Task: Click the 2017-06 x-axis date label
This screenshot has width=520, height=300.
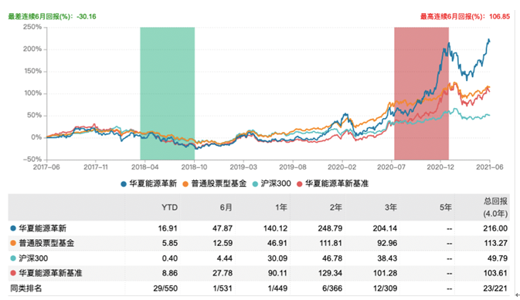Action: [47, 167]
